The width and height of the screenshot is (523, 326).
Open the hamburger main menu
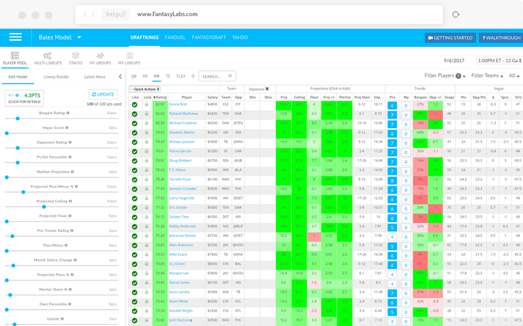[15, 37]
